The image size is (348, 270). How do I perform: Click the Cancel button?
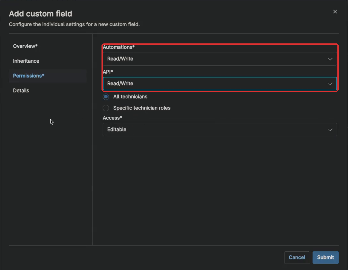tap(297, 257)
